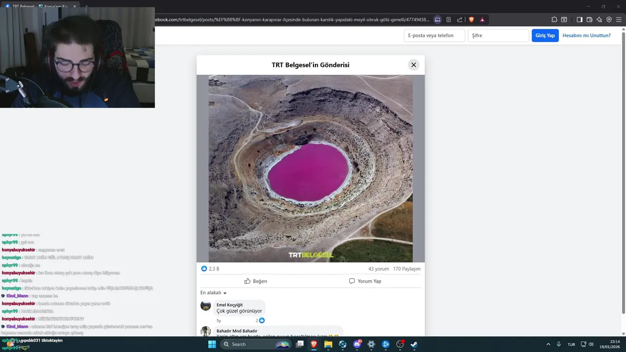Open the Hesabını mı Unuttun? link
Image resolution: width=626 pixels, height=352 pixels.
586,36
